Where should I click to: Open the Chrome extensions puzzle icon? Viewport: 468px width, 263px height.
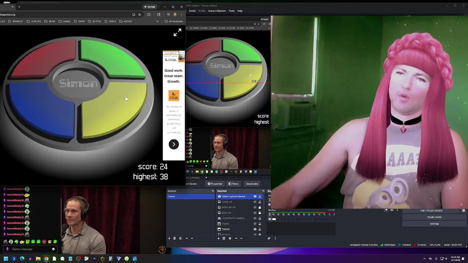point(149,15)
